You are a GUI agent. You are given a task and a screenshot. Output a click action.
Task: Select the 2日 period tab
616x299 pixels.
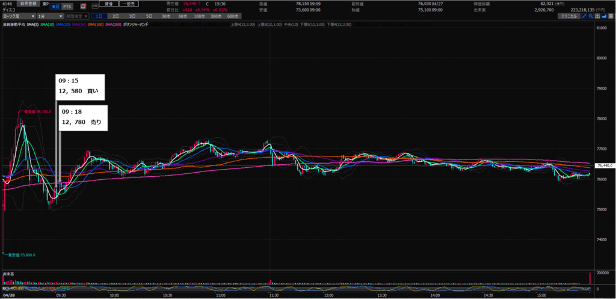coord(115,16)
